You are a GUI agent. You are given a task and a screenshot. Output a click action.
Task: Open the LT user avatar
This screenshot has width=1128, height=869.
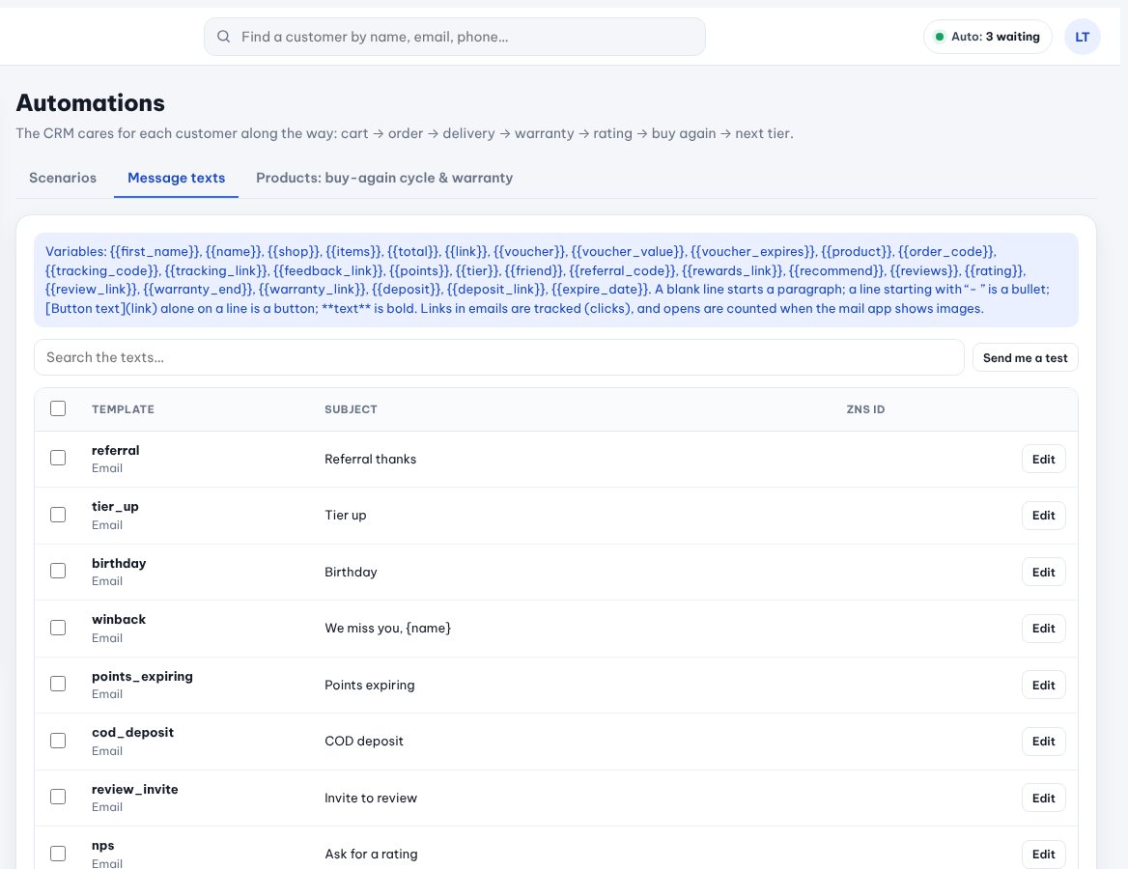coord(1082,37)
